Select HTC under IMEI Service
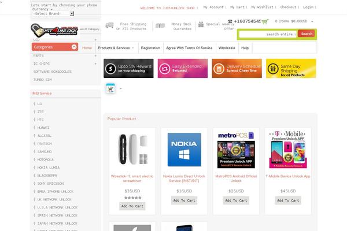 pos(40,120)
